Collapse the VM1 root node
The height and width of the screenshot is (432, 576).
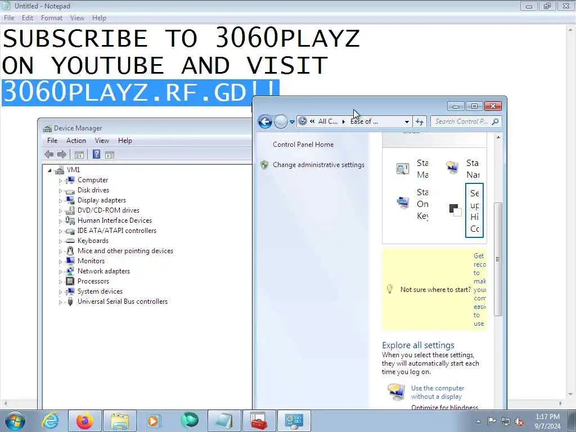pos(49,170)
